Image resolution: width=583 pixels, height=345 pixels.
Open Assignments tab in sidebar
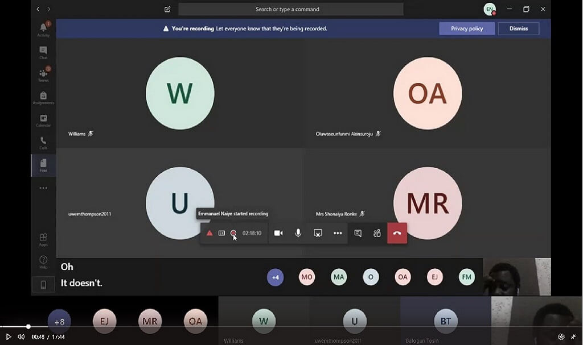[43, 97]
